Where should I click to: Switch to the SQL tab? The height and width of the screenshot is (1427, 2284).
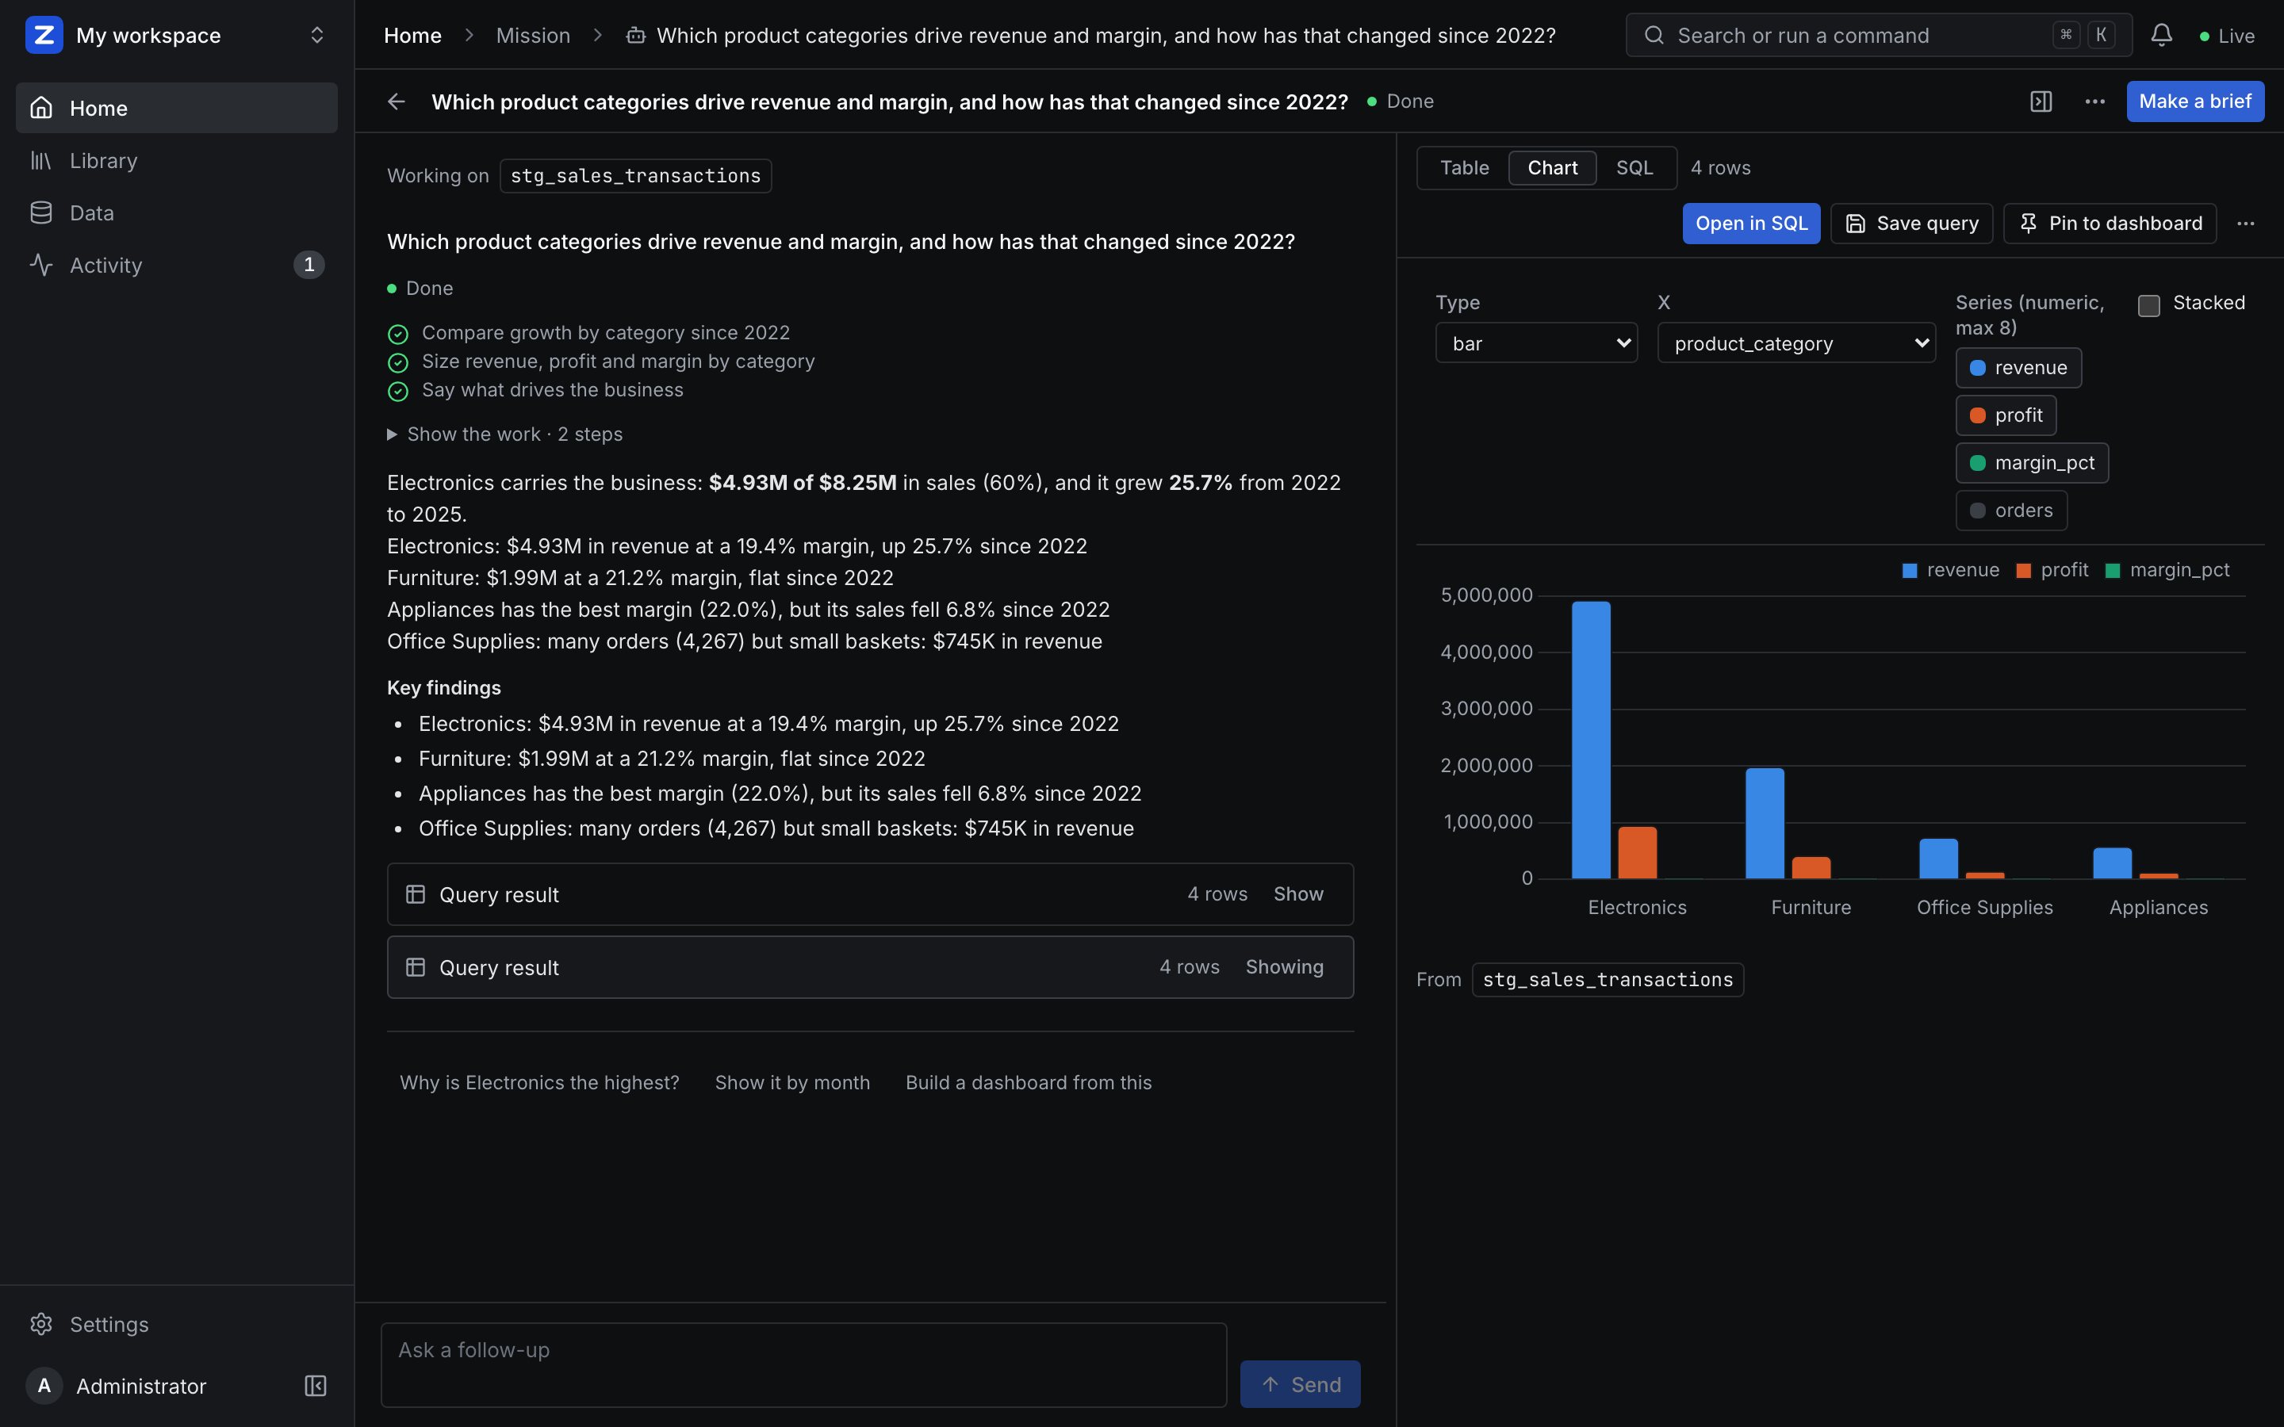tap(1634, 168)
